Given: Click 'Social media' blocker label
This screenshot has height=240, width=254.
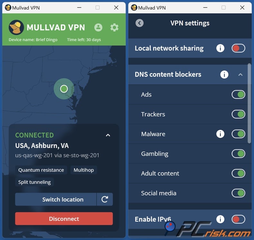Looking at the screenshot, I should point(159,193).
